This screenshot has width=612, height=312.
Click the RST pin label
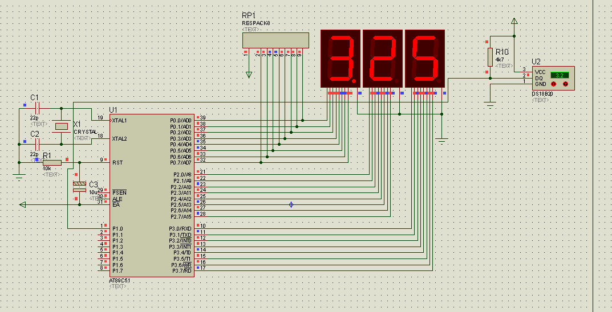pos(117,162)
